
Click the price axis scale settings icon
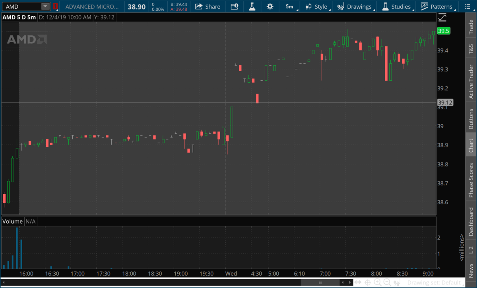click(442, 17)
